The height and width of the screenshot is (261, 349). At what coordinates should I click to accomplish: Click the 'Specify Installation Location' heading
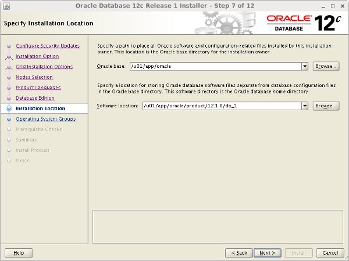[x=48, y=23]
